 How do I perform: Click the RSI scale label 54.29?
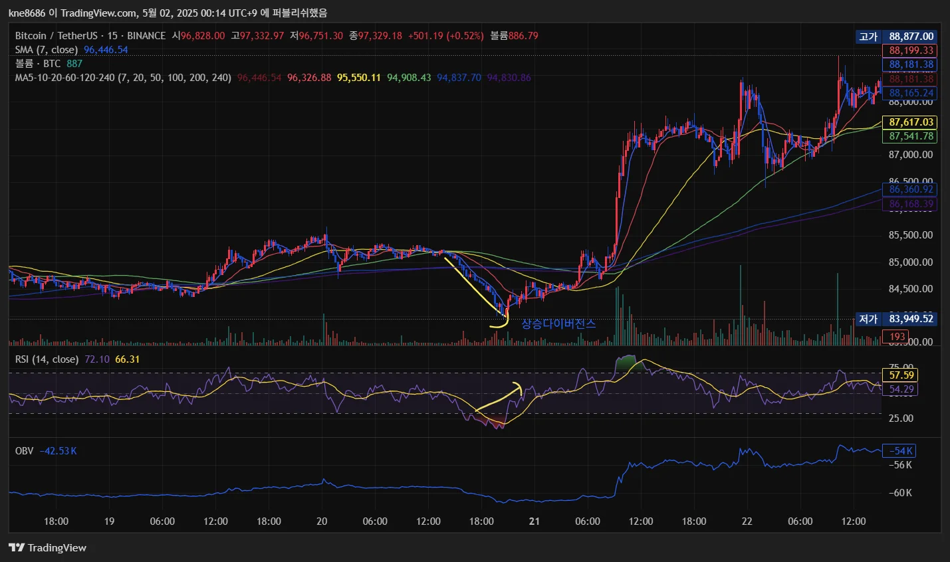[900, 389]
